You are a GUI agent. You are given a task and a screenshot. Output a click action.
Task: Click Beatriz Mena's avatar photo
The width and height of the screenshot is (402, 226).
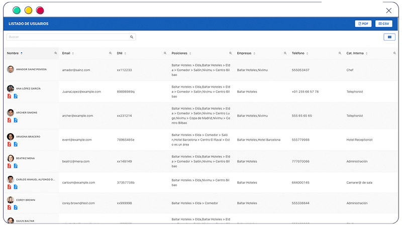pyautogui.click(x=11, y=158)
